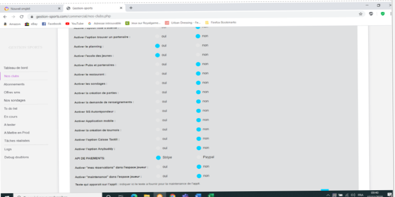Go to 'Tableau de bord' in sidebar
Screen dimensions: 395x197
[x=16, y=68]
